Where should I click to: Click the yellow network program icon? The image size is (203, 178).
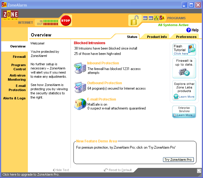pos(156,18)
